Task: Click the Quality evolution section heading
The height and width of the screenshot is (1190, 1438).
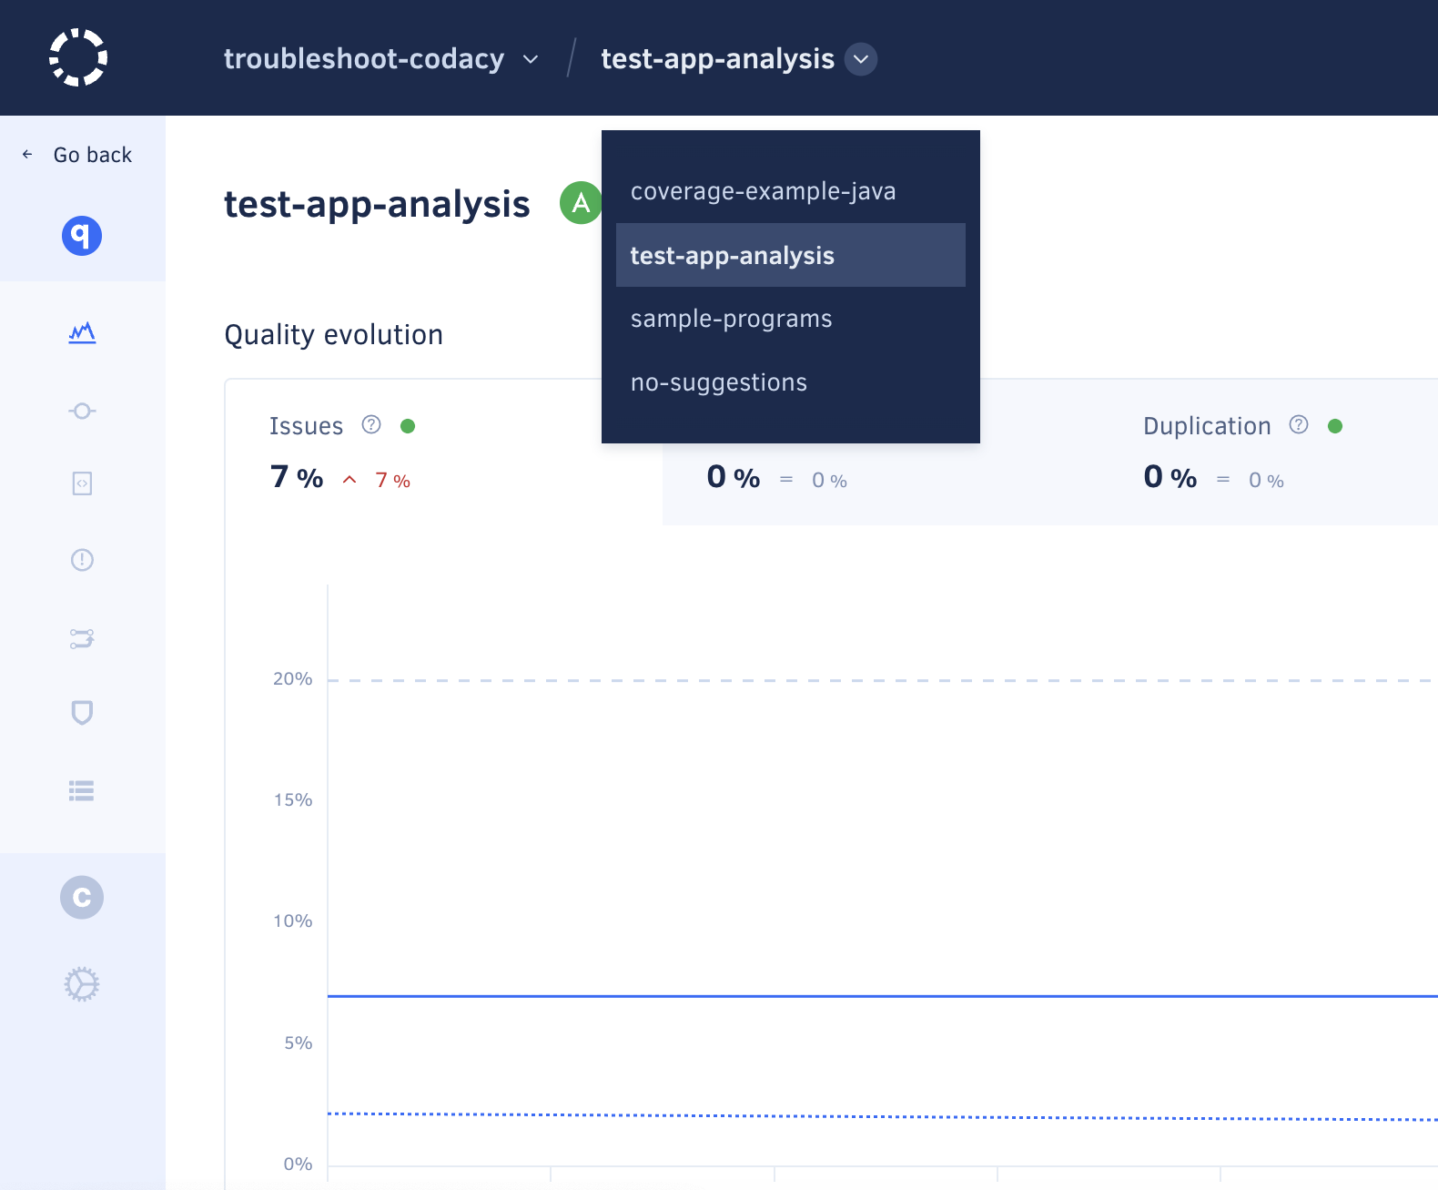Action: coord(334,335)
